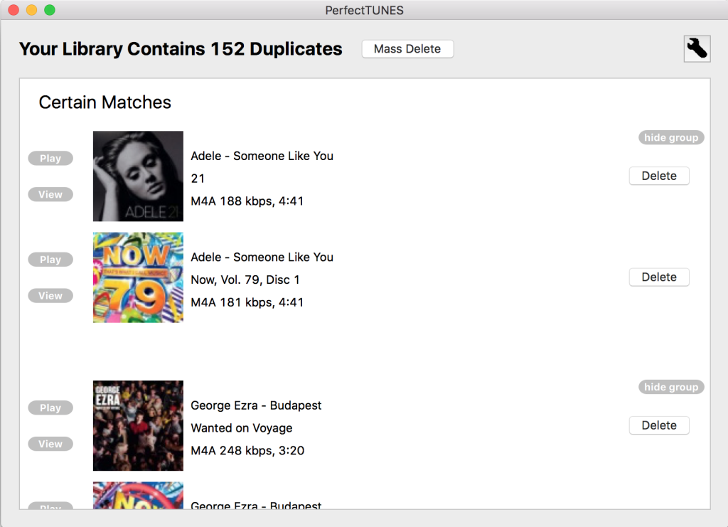
Task: View Budapest from Wanted on Voyage
Action: [x=50, y=444]
